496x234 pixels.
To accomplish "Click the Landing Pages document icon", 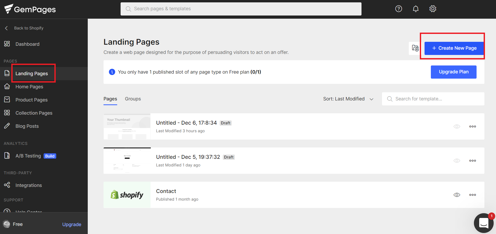I will point(7,73).
